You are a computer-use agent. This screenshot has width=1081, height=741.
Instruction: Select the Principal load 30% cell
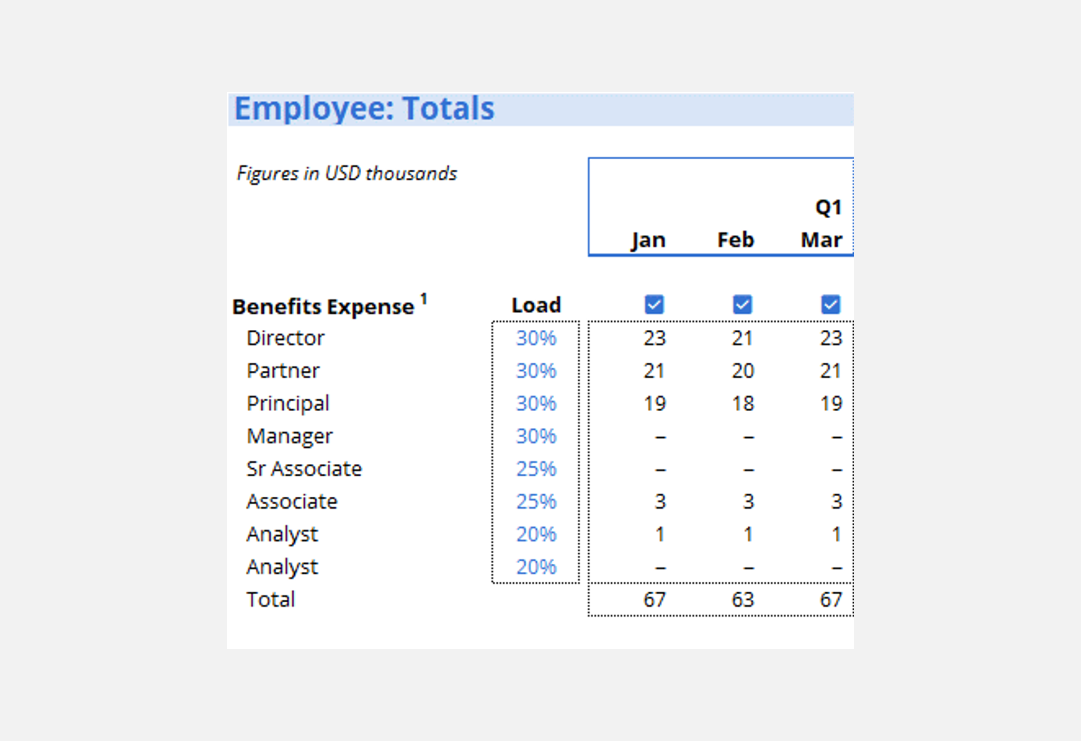pos(536,404)
